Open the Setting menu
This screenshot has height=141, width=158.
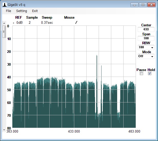coord(22,11)
